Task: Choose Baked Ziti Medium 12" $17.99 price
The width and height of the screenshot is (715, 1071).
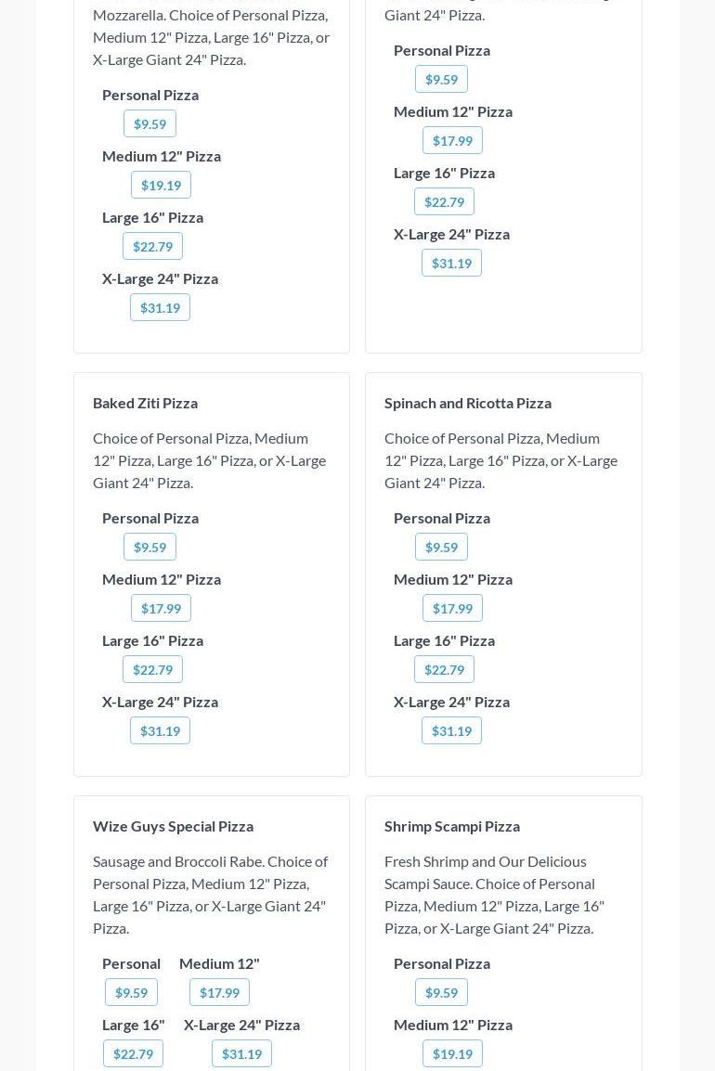Action: click(x=161, y=608)
